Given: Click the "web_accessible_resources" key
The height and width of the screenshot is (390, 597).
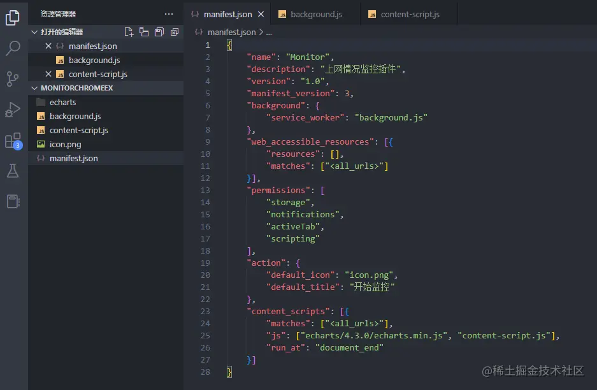Looking at the screenshot, I should (x=310, y=141).
